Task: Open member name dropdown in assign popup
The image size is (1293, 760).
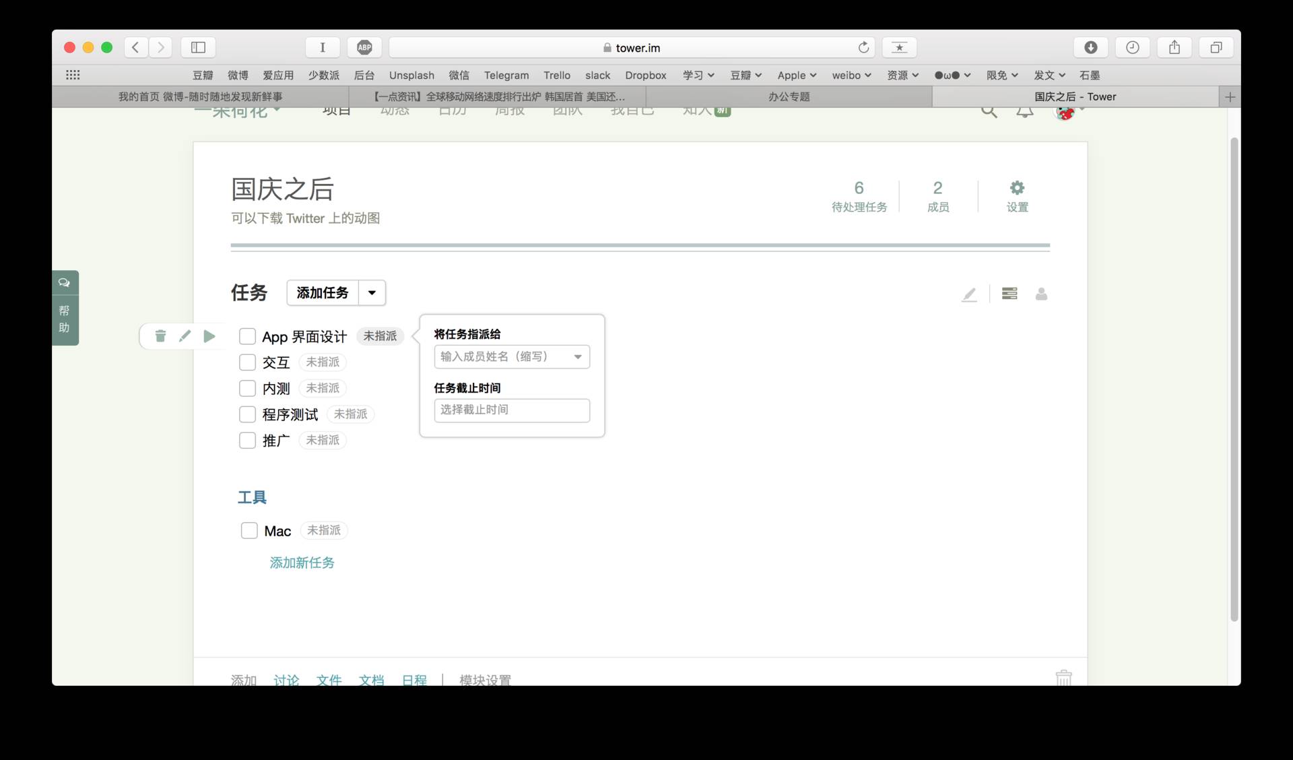Action: tap(578, 356)
